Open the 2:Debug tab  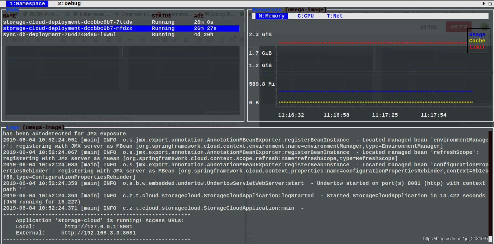[69, 4]
